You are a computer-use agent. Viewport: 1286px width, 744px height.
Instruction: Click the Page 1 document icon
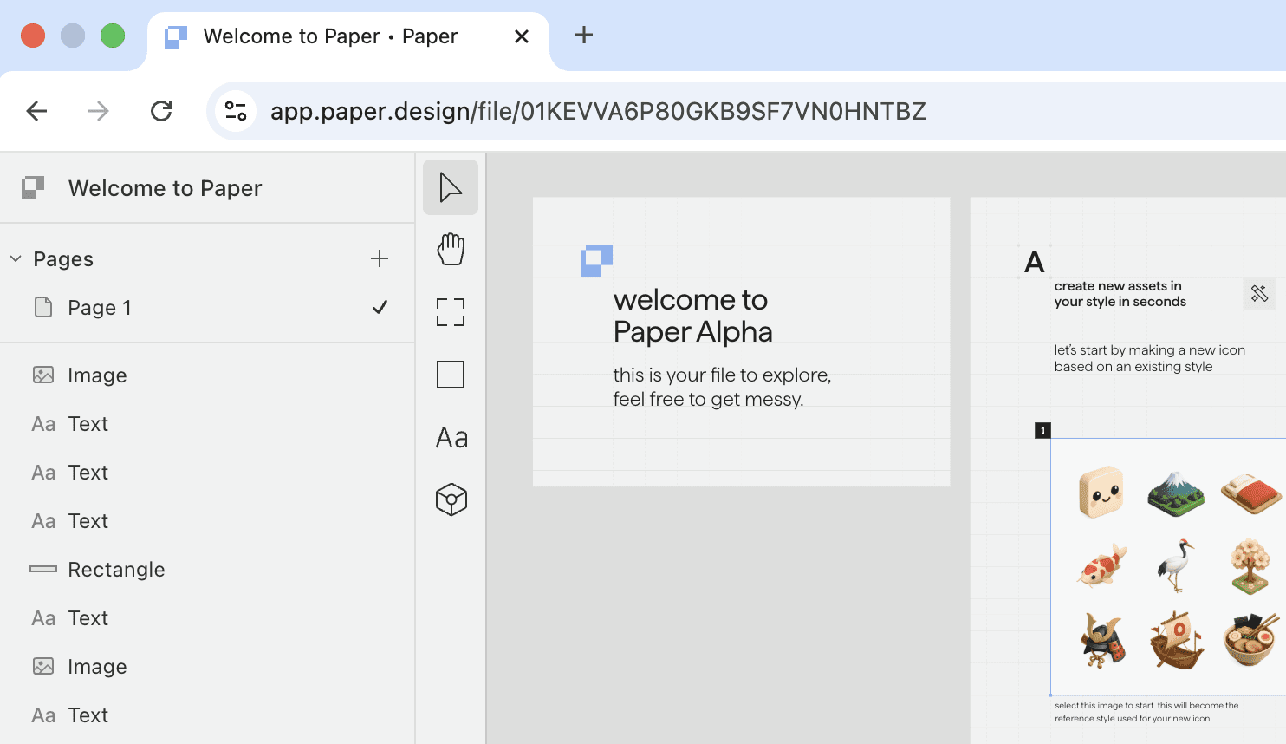[x=43, y=307]
